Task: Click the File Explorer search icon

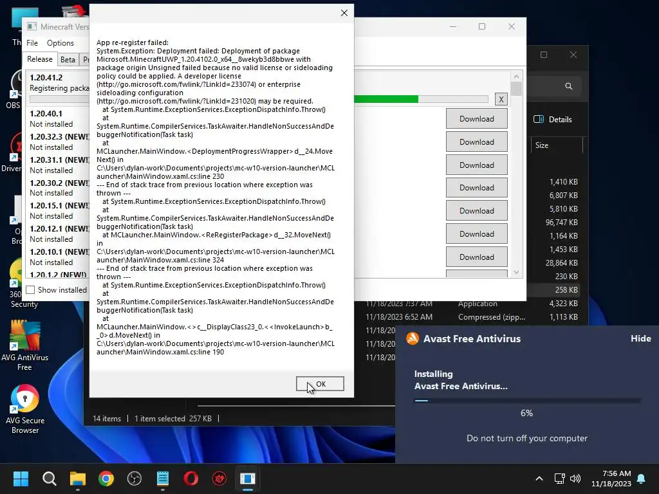Action: coord(569,86)
